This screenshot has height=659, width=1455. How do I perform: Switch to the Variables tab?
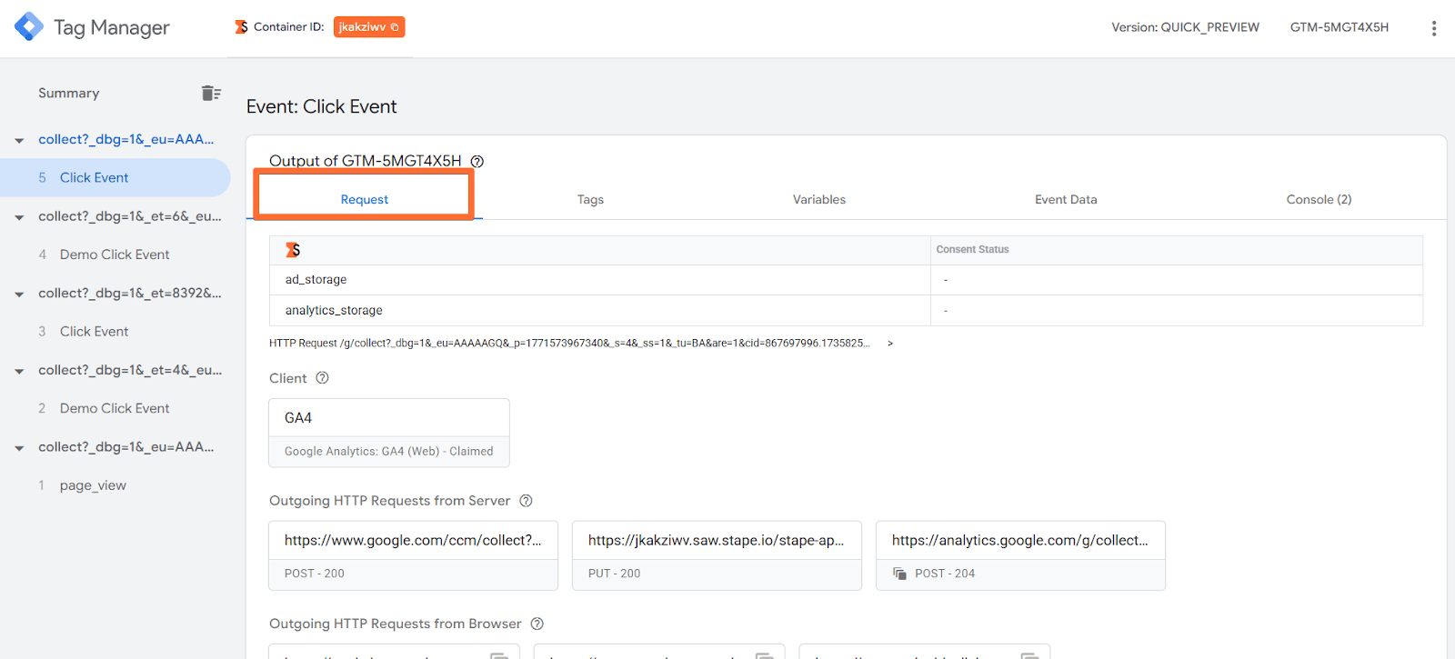click(819, 199)
